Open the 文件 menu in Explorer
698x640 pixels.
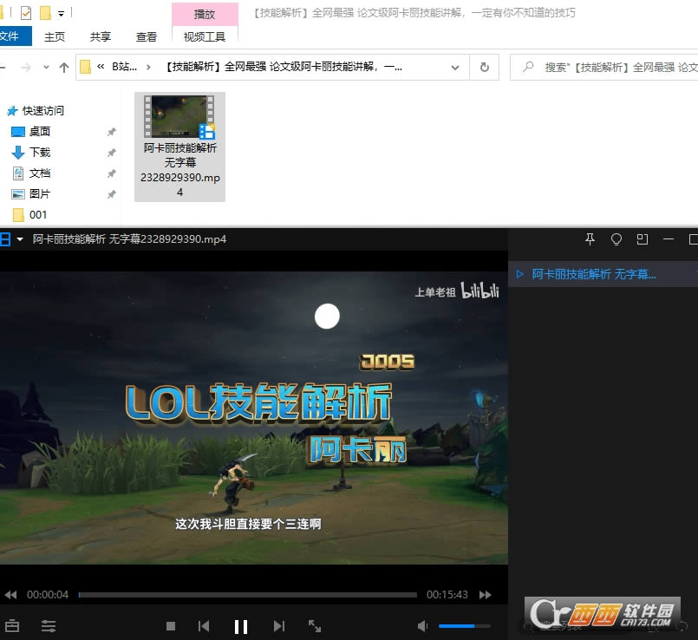(x=13, y=36)
